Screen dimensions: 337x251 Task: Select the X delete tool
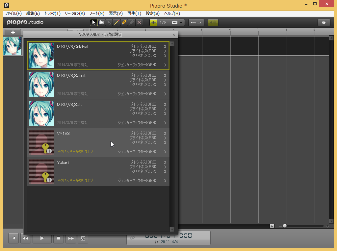coord(139,22)
